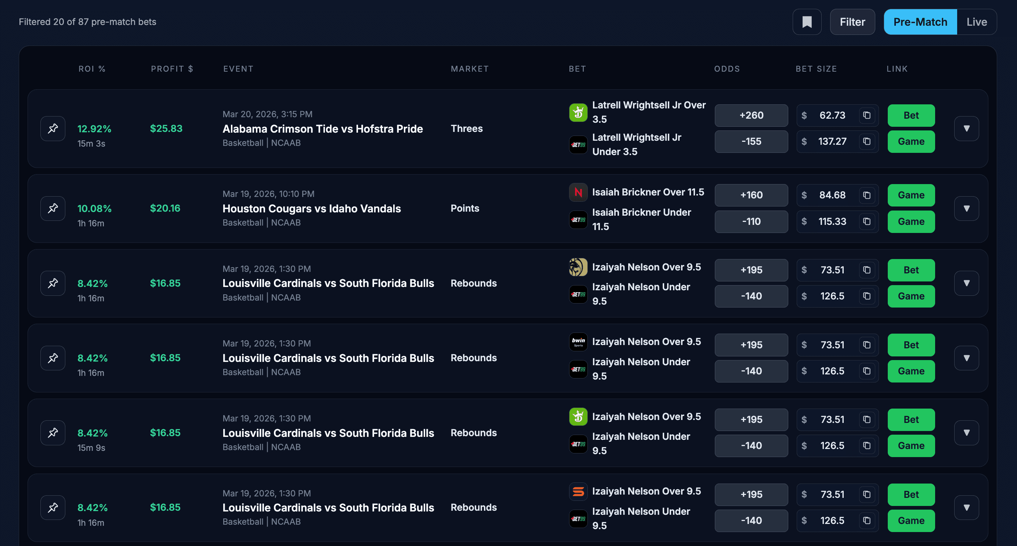Click the BetMGM lion logo on Izaiyah Nelson Over
Viewport: 1017px width, 546px height.
pos(578,267)
